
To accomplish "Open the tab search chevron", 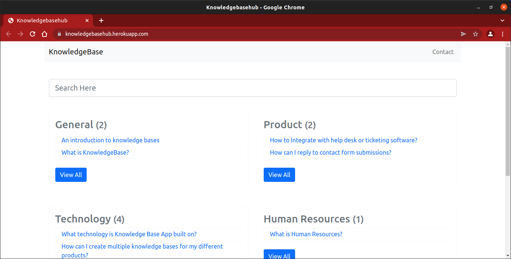I will point(502,20).
